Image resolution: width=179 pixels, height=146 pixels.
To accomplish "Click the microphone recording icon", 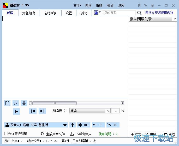I will click(x=24, y=103).
